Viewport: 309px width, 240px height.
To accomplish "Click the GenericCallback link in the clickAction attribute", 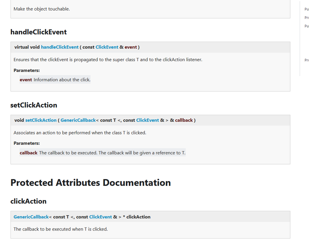I will pyautogui.click(x=31, y=217).
